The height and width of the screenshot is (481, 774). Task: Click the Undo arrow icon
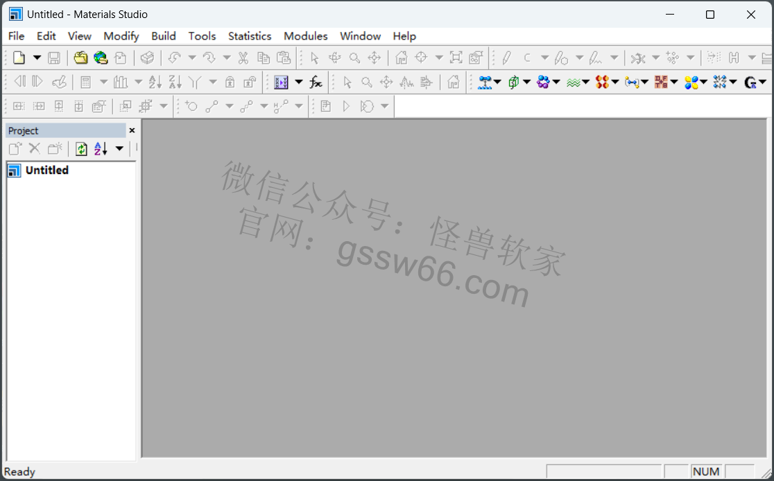click(174, 58)
